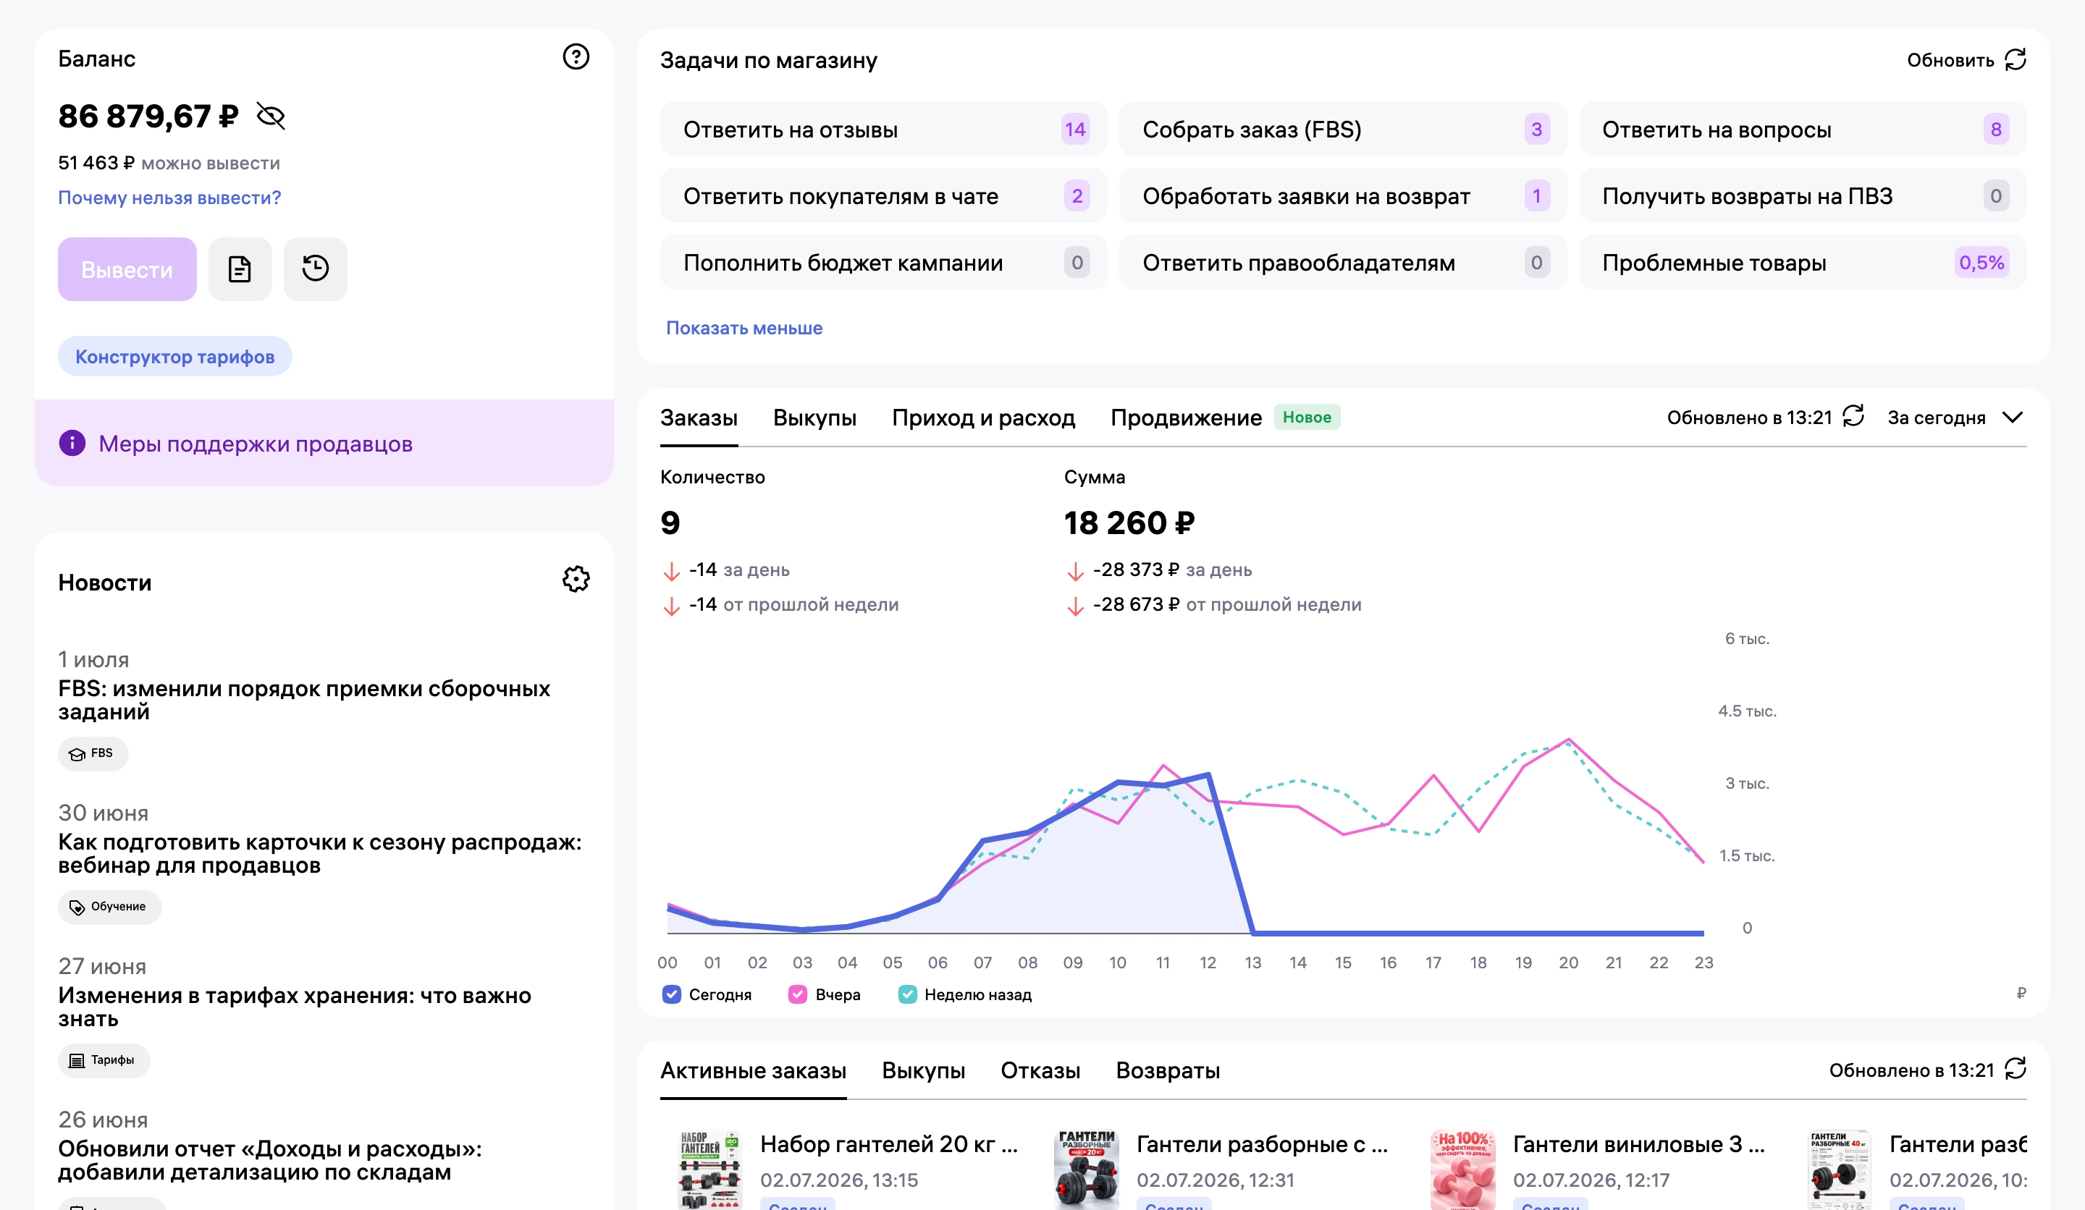Open the balance document report icon

pyautogui.click(x=240, y=268)
